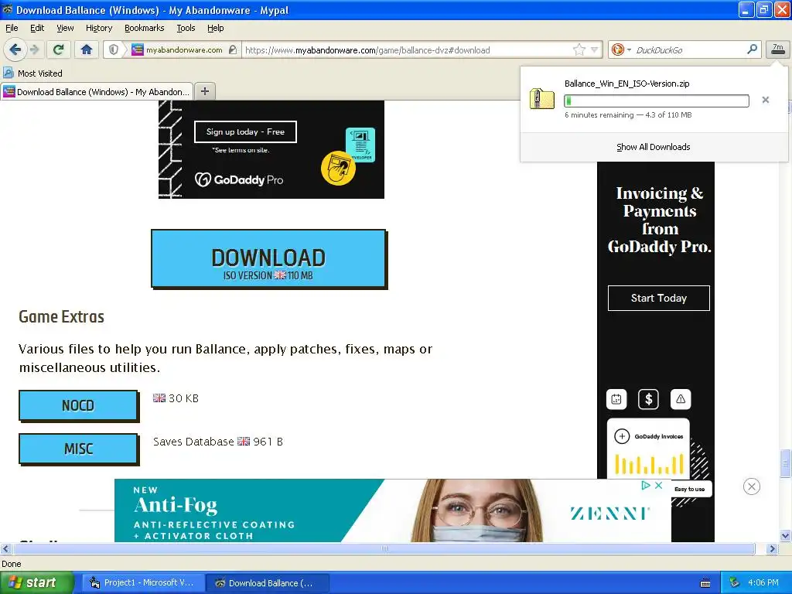Cancel the Ballance zip download
This screenshot has width=792, height=594.
pyautogui.click(x=765, y=100)
